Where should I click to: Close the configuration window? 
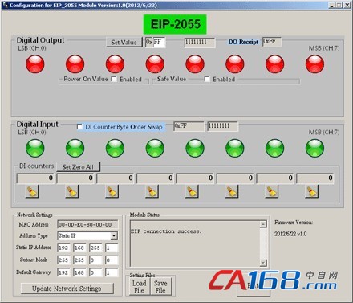[347, 5]
